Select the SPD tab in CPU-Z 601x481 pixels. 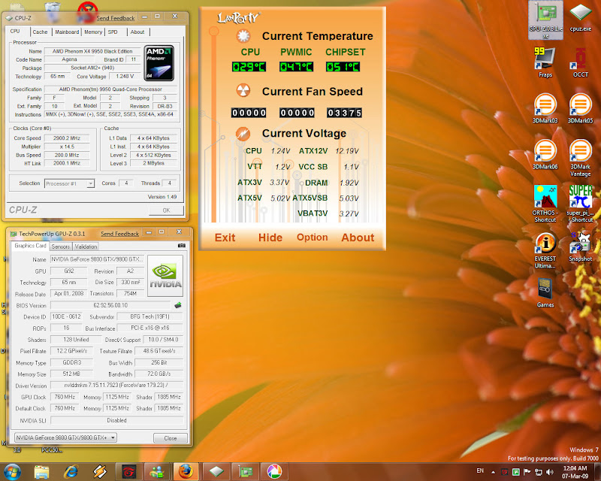click(113, 32)
